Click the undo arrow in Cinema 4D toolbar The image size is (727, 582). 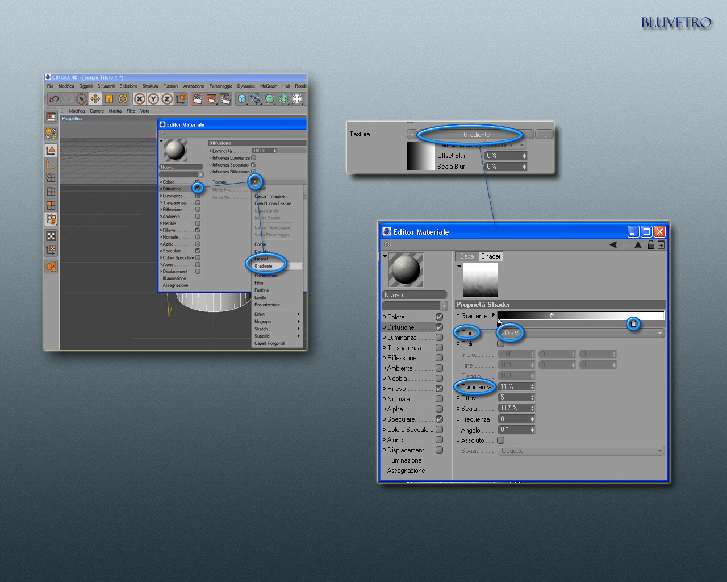click(x=54, y=99)
